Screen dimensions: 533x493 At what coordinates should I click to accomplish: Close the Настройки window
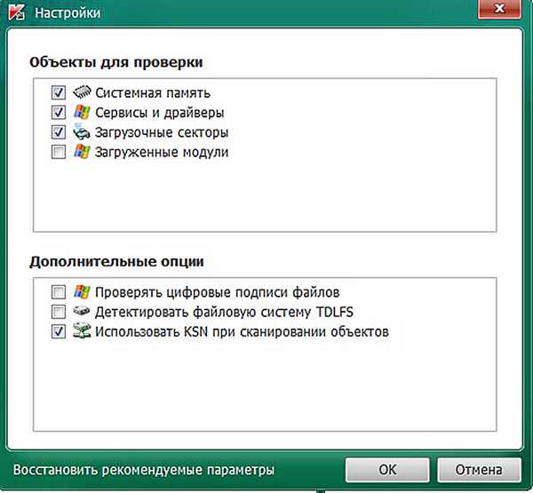499,9
